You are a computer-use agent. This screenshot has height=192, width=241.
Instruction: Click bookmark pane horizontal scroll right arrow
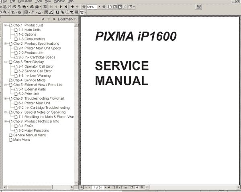[72, 187]
